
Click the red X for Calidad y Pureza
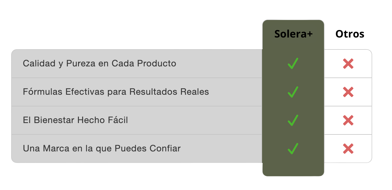click(348, 64)
